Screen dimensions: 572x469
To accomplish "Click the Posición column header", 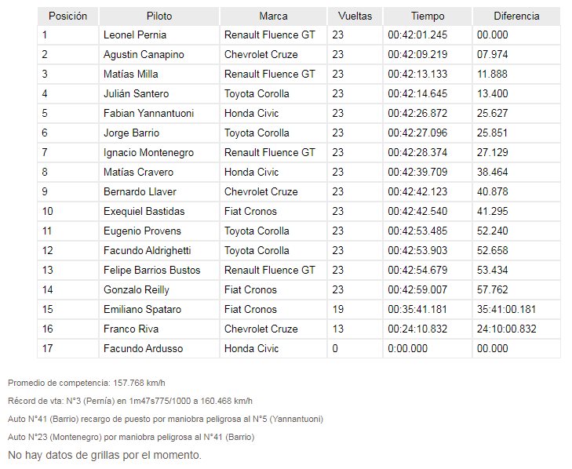I will [67, 16].
